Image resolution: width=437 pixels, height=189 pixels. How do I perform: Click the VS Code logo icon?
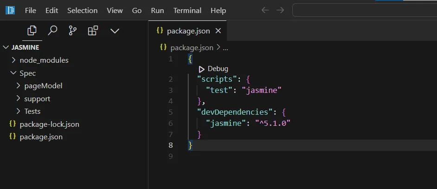[10, 10]
